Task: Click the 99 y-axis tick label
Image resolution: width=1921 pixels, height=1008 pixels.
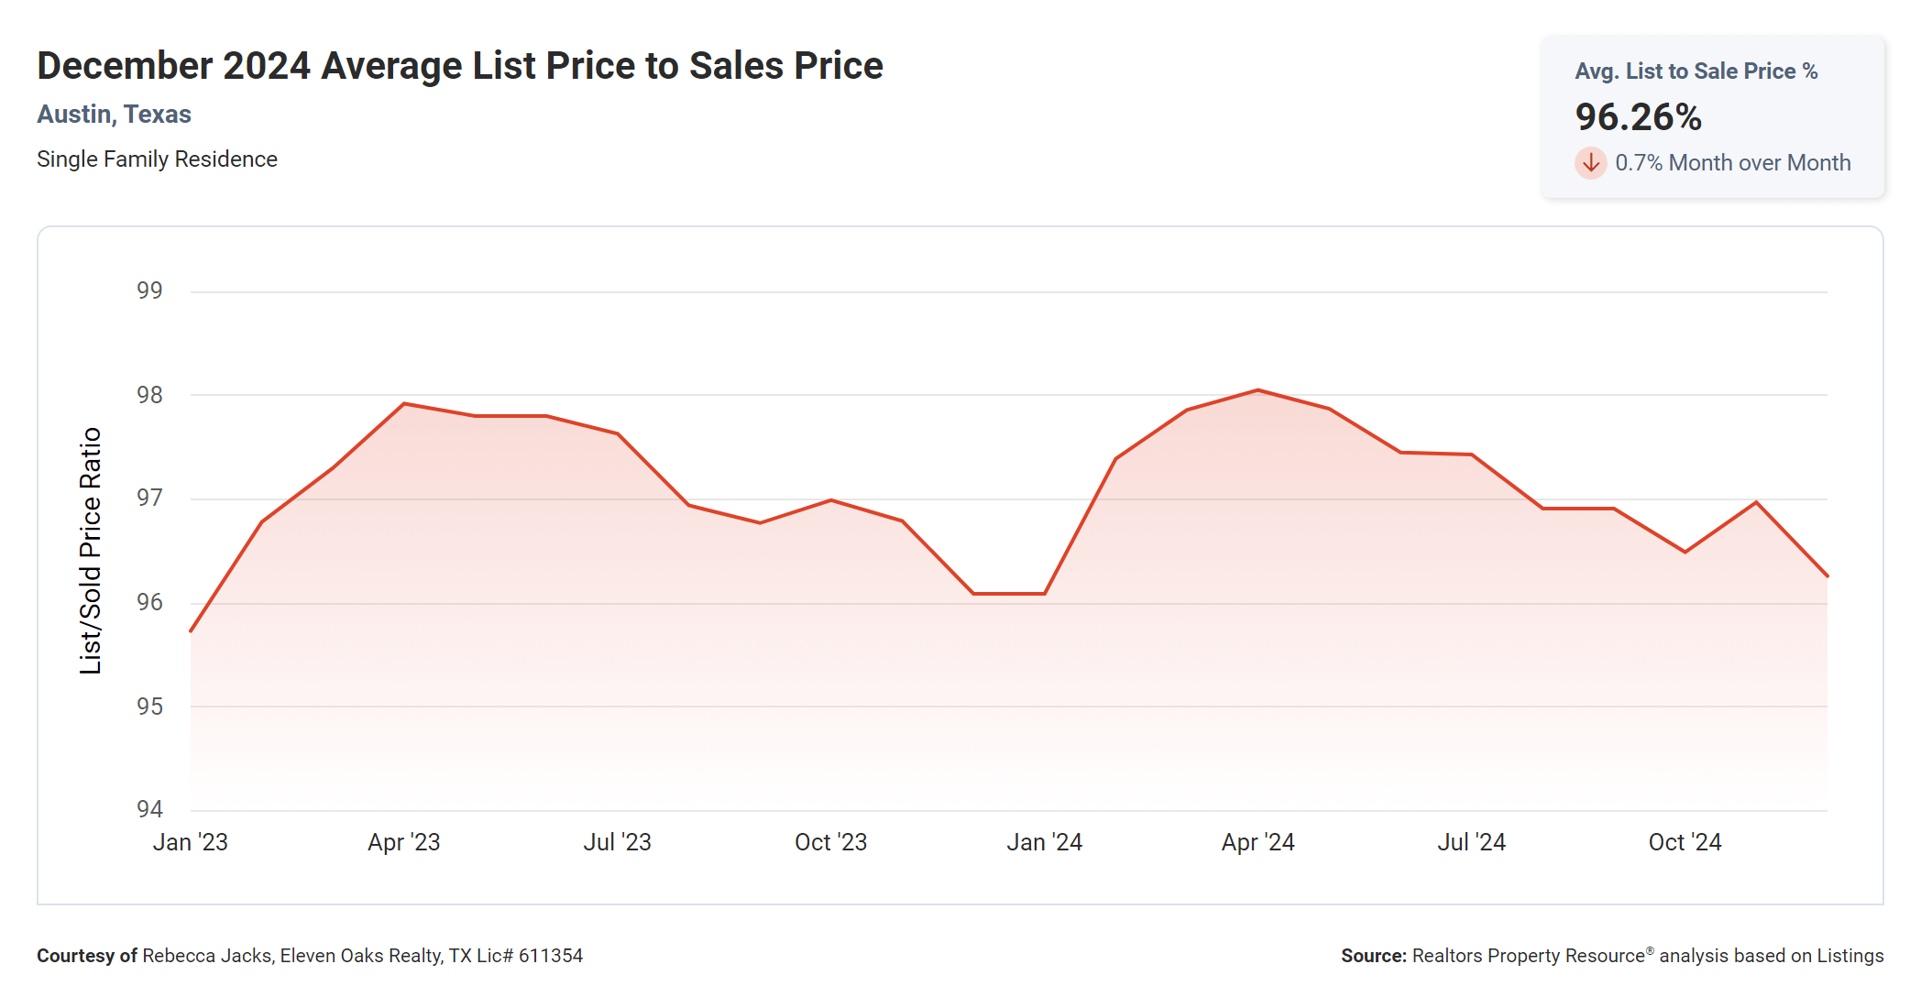Action: click(149, 290)
